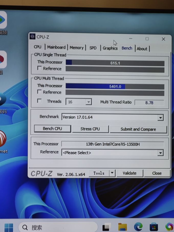The image size is (174, 232).
Task: Open the red round desktop icon labeled met
Action: pos(3,139)
